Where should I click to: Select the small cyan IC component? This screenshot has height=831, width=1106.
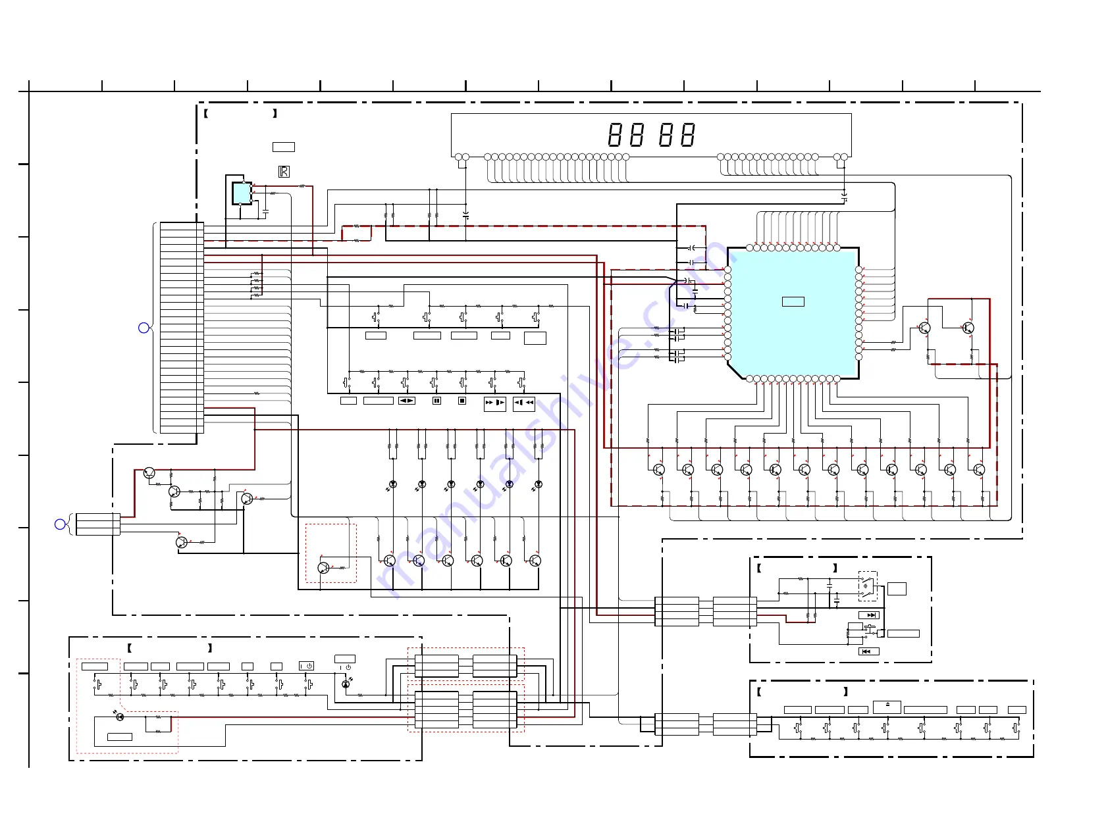242,193
